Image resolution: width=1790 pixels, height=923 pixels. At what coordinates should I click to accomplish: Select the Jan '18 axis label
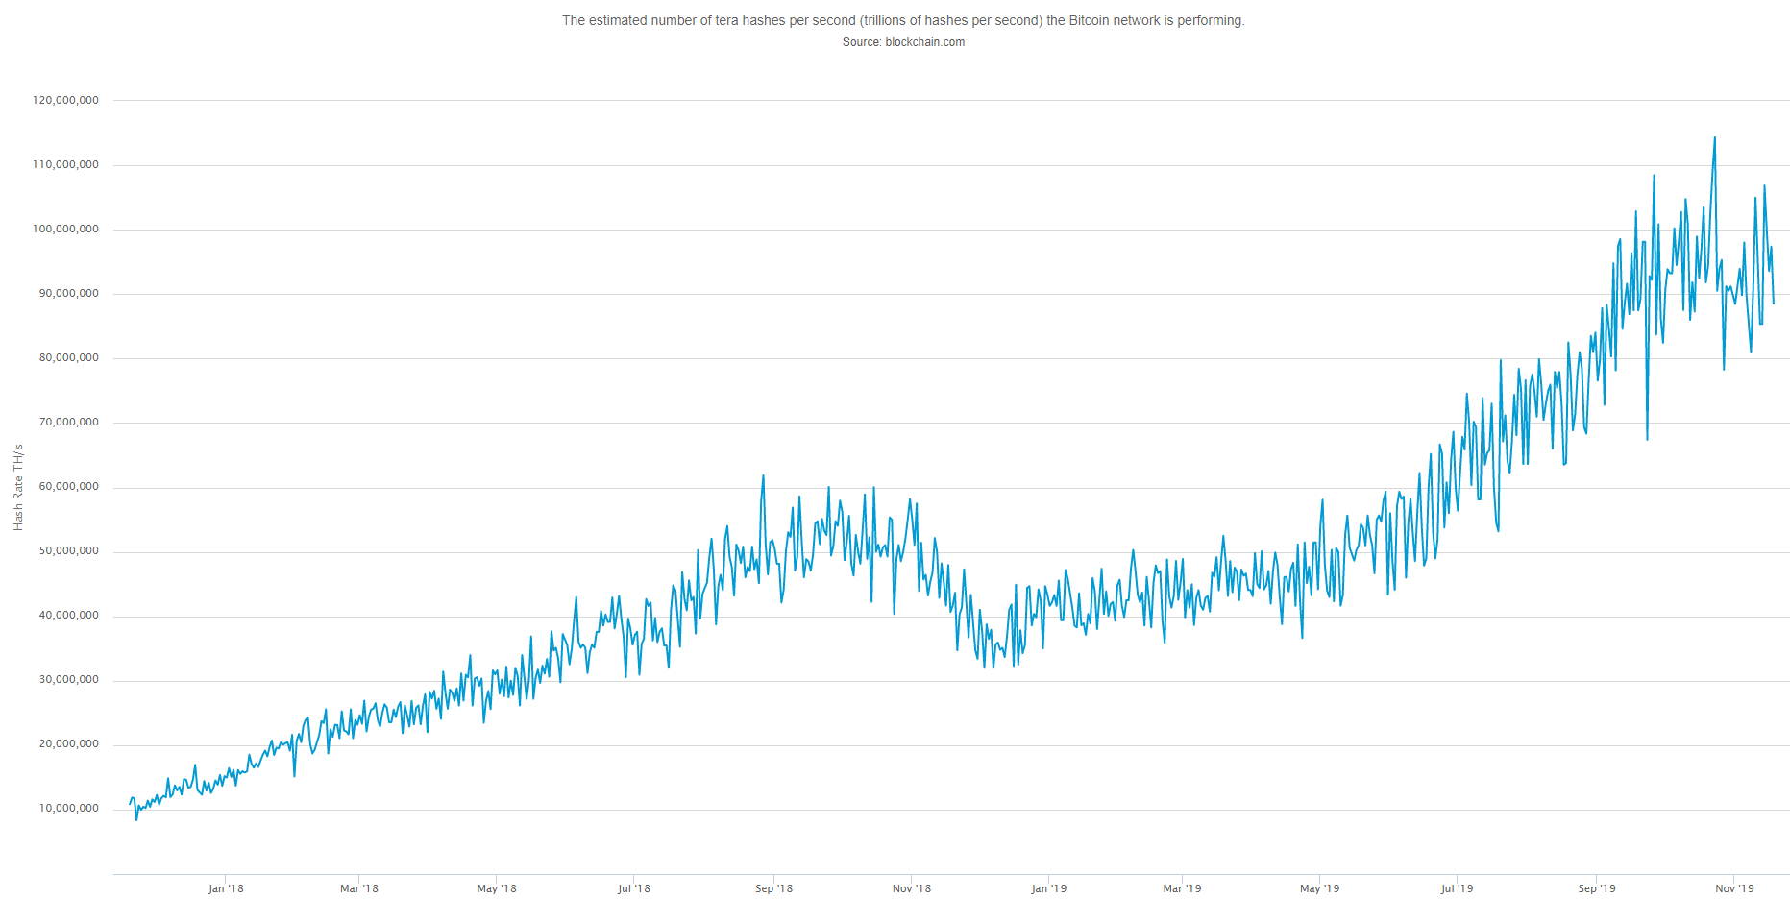(227, 888)
